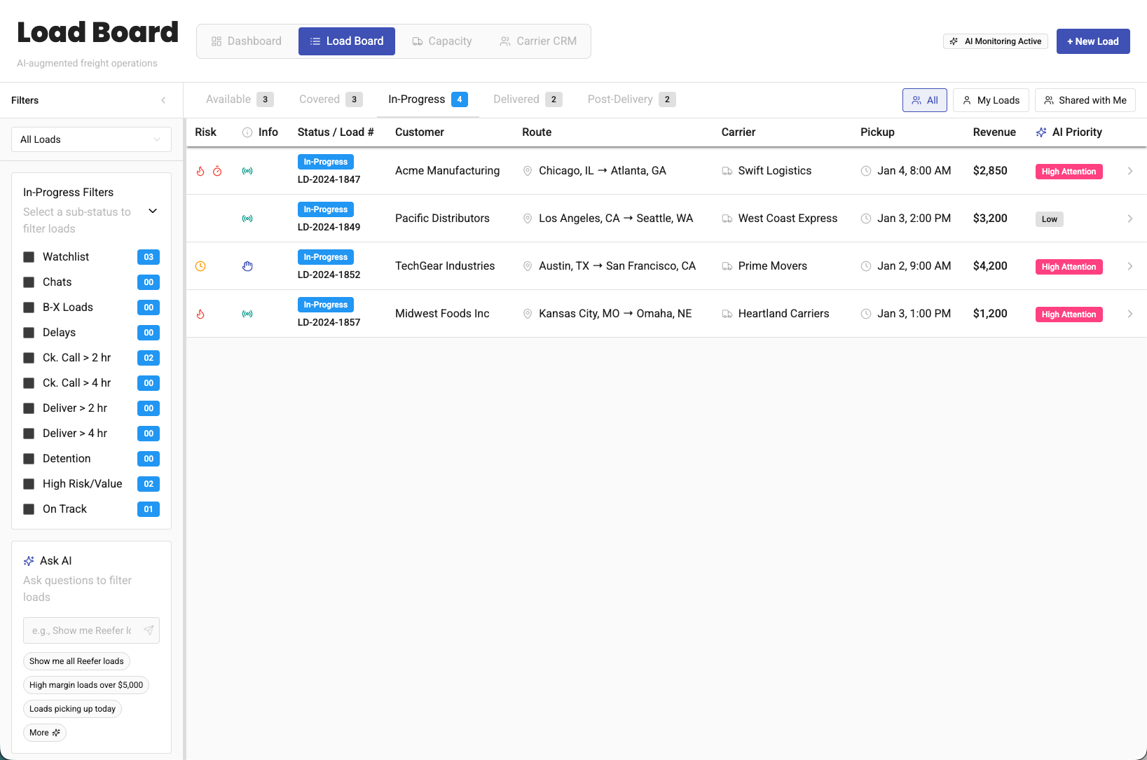Click flame risk icon on Acme Manufacturing row
This screenshot has width=1147, height=760.
[200, 171]
